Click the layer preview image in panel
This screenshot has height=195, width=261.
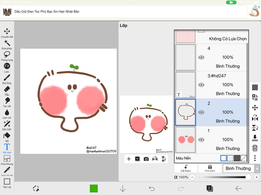[146, 124]
